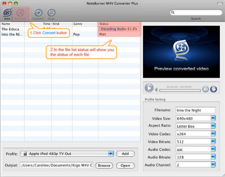Screen dimensions: 225x177
Task: Click the Add button beside Profile
Action: [125, 154]
